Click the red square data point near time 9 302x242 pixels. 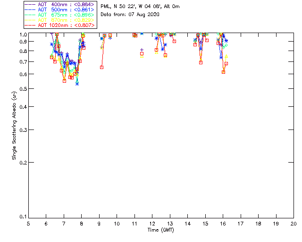101,67
